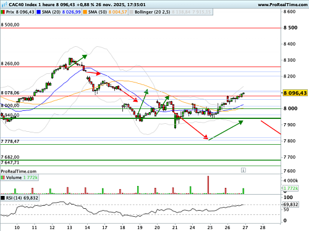Click the 'Volume' legend label

(x=14, y=177)
